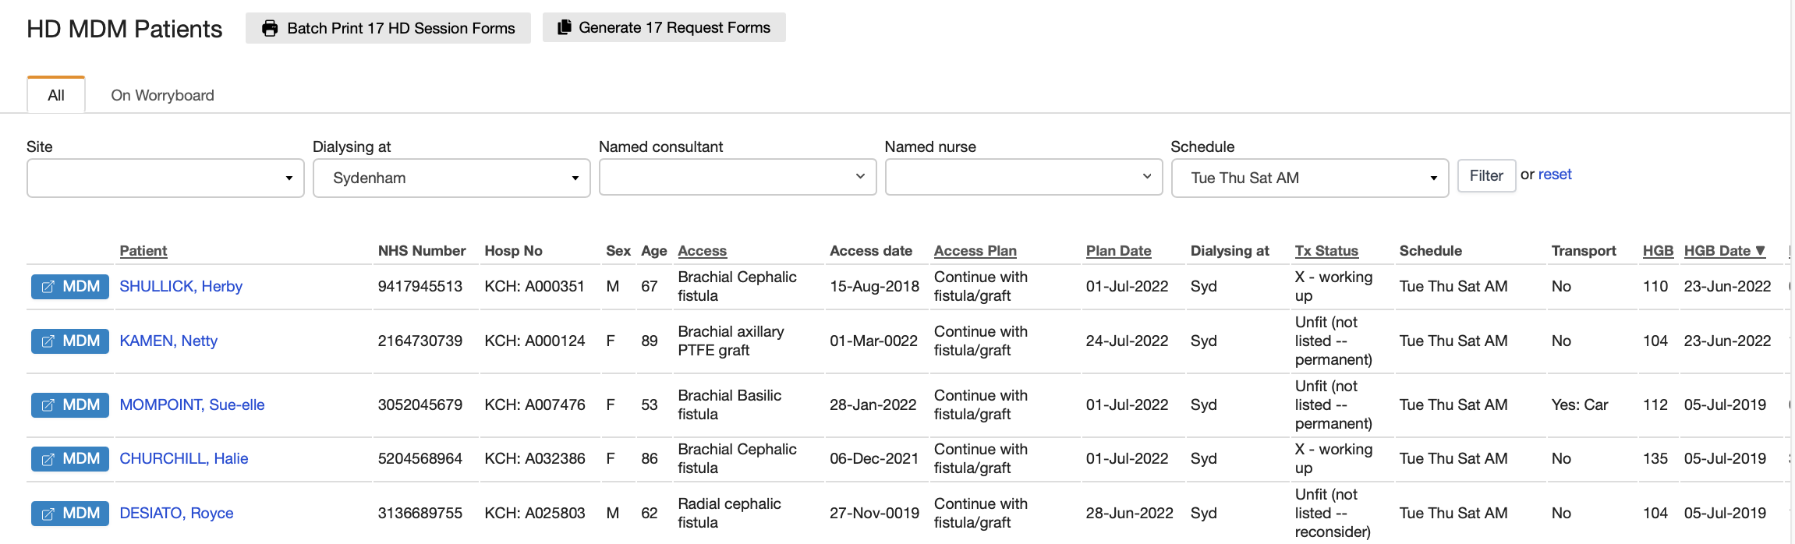Click Generate 17 Request Forms
Image resolution: width=1795 pixels, height=544 pixels.
[x=664, y=27]
